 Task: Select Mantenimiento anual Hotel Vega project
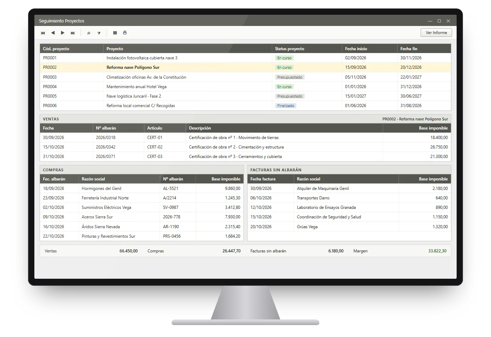tap(245, 87)
